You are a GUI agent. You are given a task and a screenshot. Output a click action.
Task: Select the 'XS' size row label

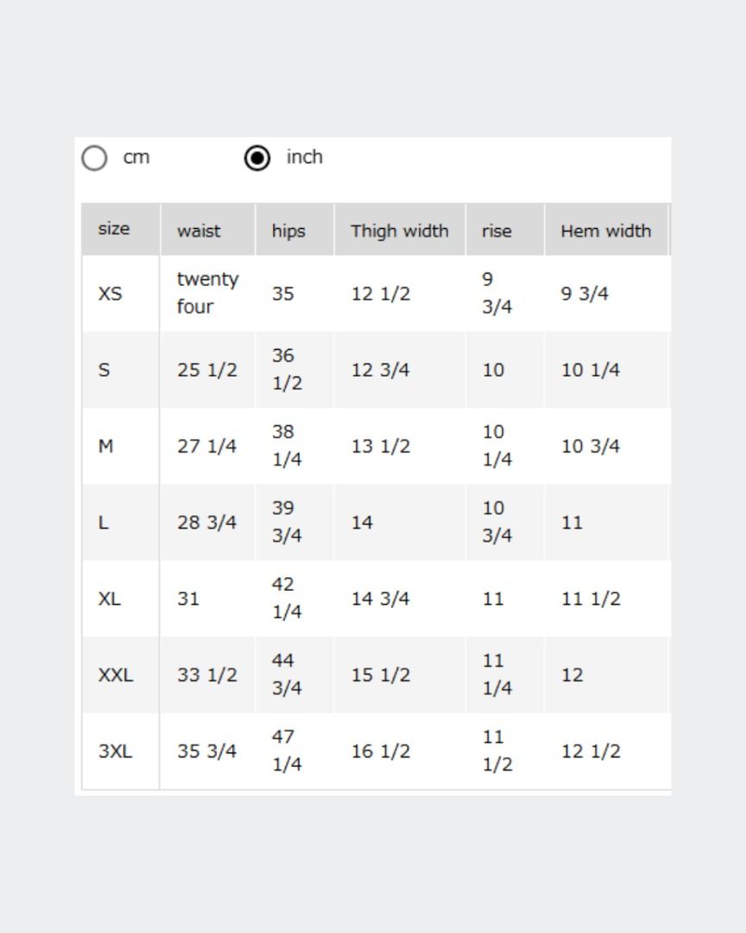110,294
